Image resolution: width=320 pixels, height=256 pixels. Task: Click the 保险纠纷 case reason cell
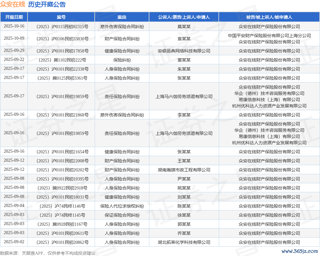[x=122, y=60]
